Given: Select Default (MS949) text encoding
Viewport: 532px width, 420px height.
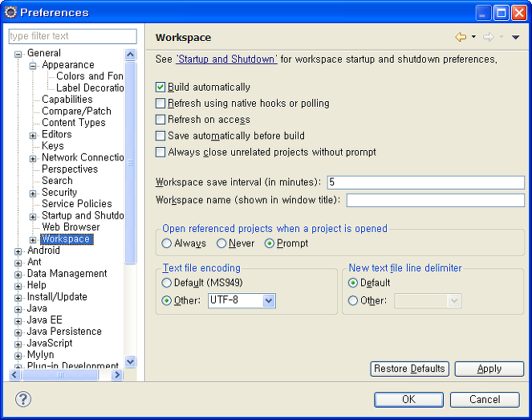Looking at the screenshot, I should (167, 283).
